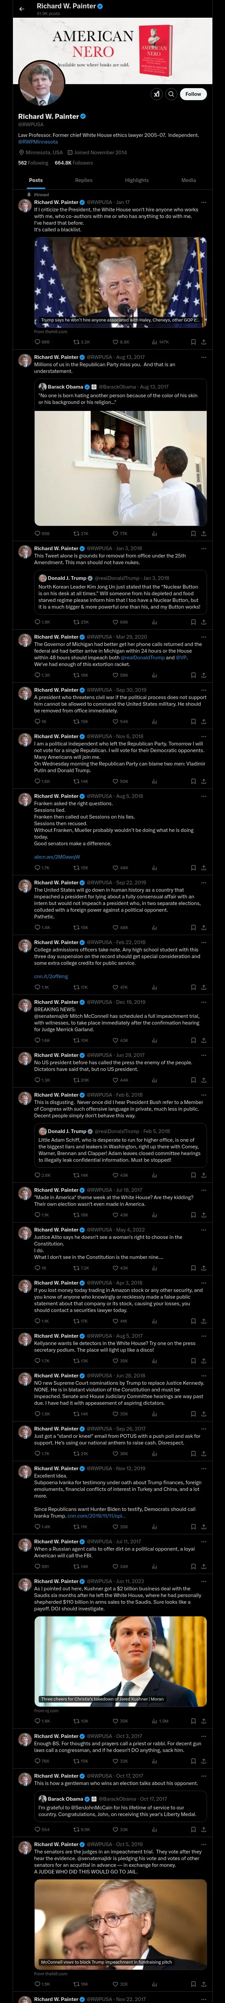Viewport: 225px width, 2003px height.
Task: Open Grok icon beside the Follow button
Action: click(x=157, y=94)
